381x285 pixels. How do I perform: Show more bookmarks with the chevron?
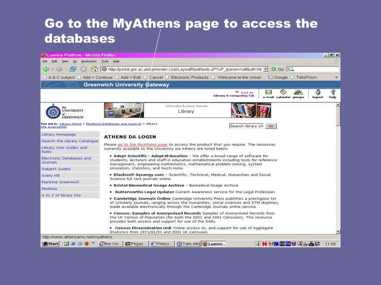(x=337, y=77)
